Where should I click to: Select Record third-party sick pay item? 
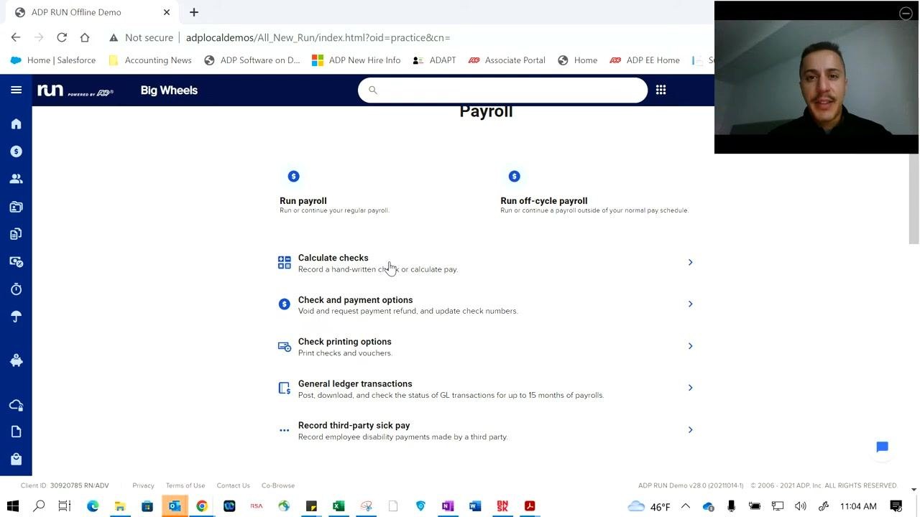point(486,431)
